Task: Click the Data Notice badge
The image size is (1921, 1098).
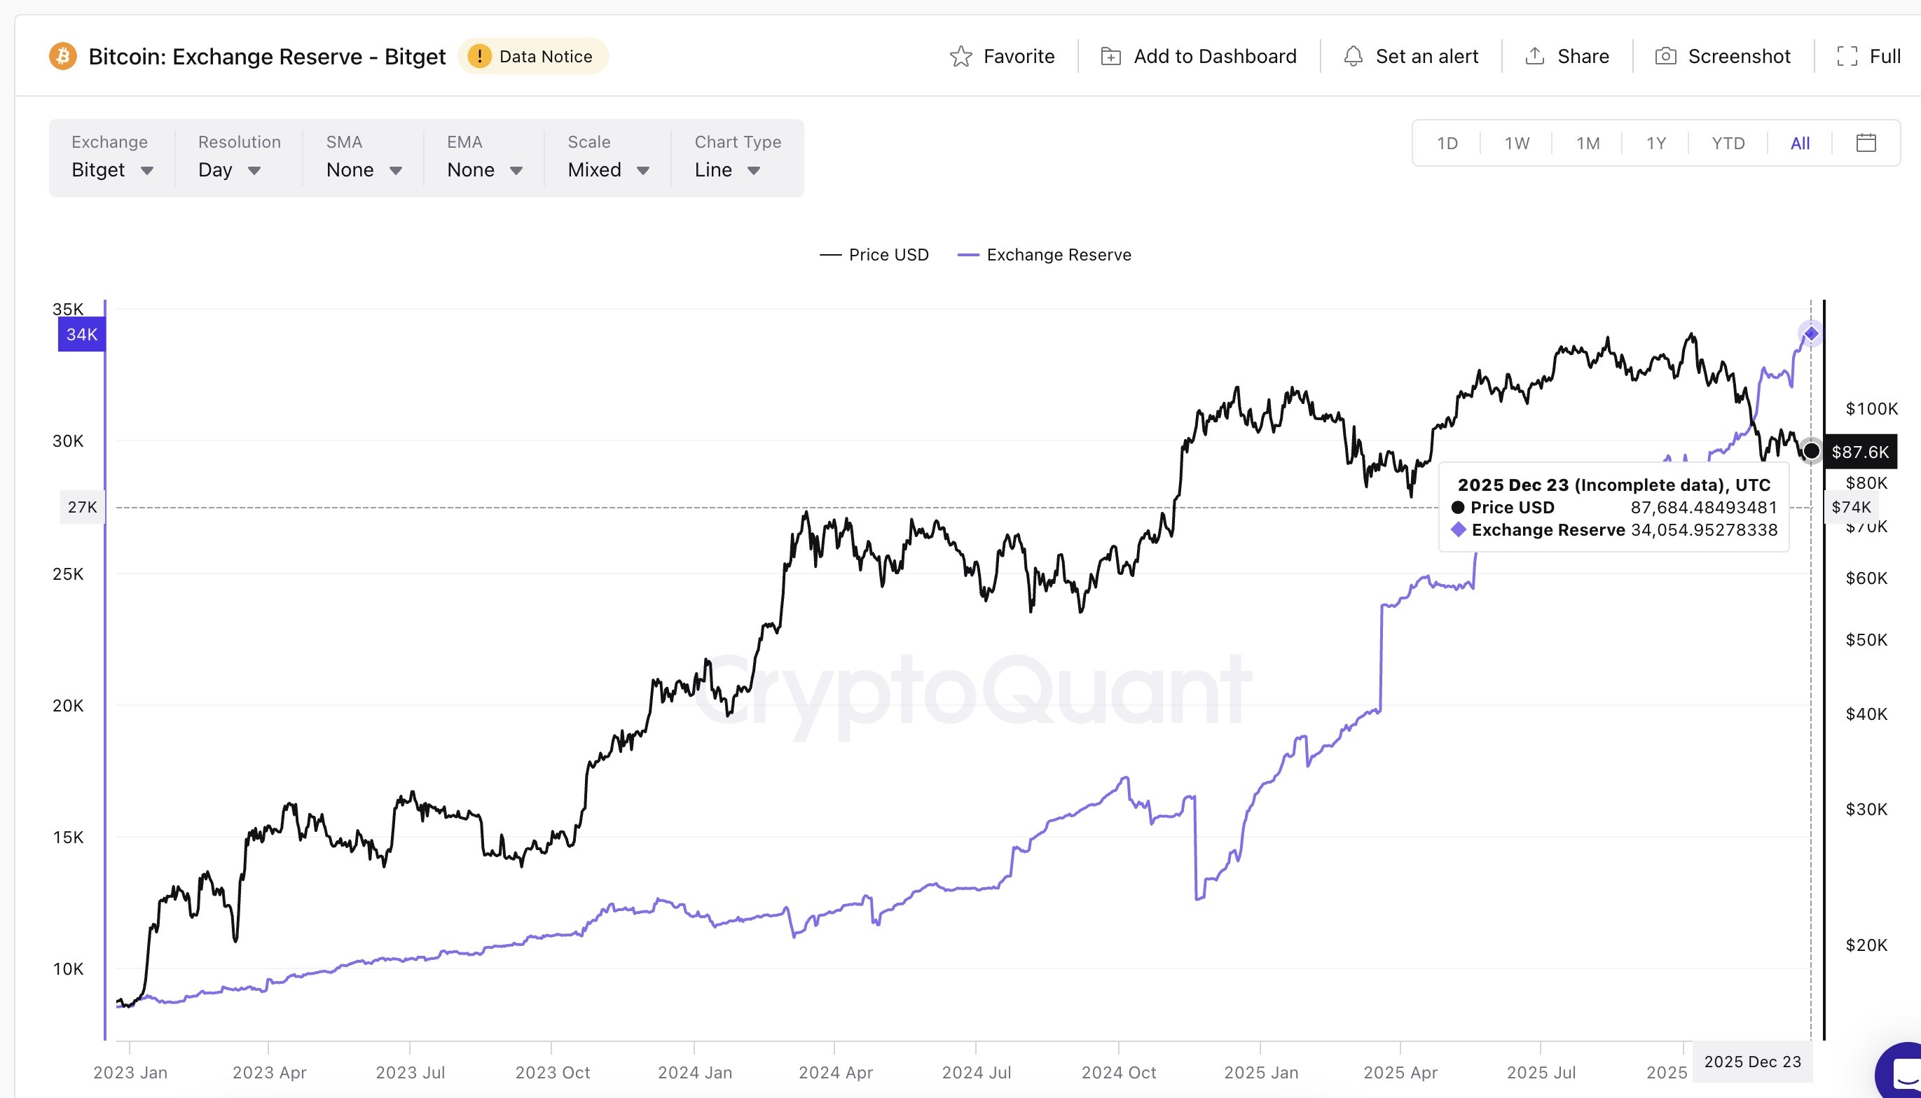Action: 533,56
